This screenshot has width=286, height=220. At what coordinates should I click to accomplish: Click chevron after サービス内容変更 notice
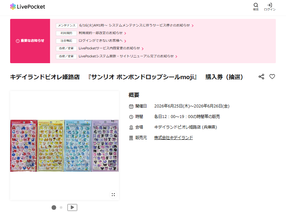[x=142, y=49]
